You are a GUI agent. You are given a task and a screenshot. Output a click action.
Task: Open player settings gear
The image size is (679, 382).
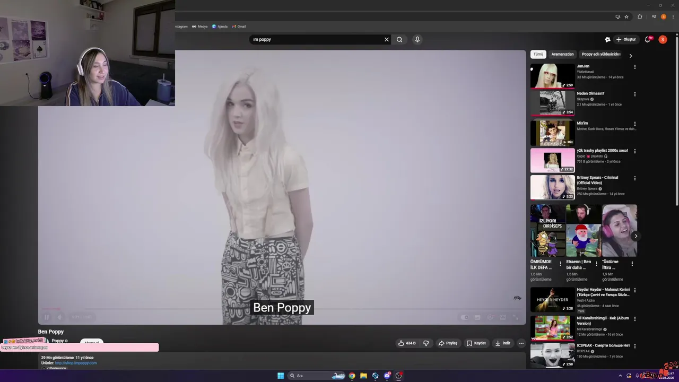click(x=490, y=317)
